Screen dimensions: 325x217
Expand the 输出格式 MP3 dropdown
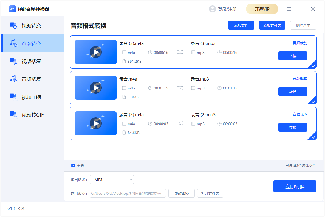pyautogui.click(x=112, y=180)
